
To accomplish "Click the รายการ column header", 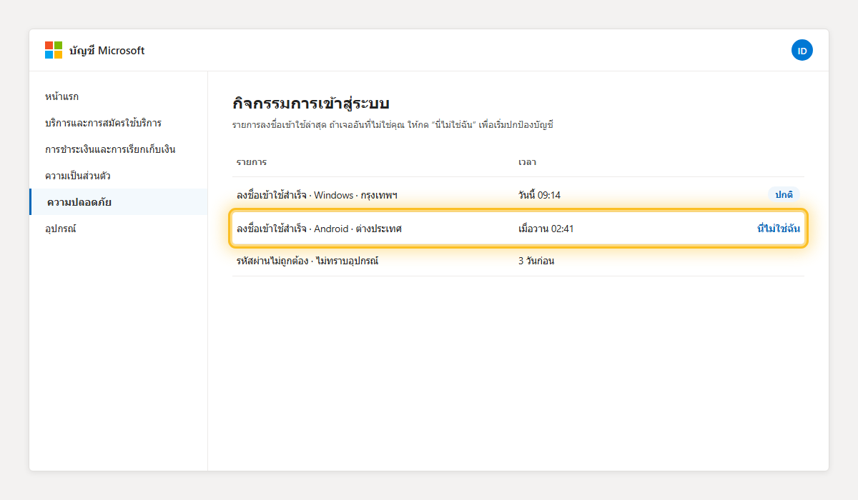I will click(252, 162).
